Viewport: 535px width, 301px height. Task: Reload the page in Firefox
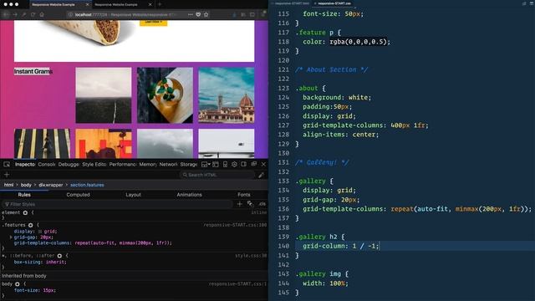pos(33,15)
